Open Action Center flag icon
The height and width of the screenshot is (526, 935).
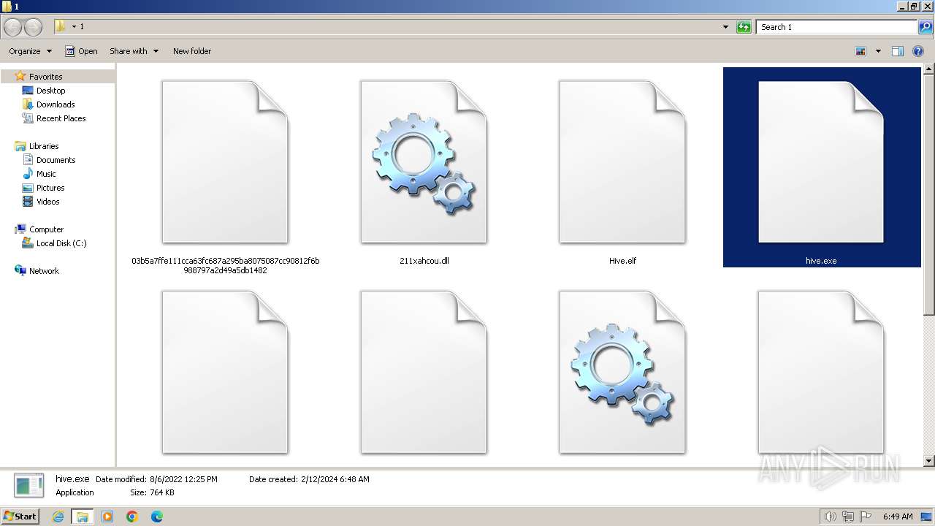[866, 517]
